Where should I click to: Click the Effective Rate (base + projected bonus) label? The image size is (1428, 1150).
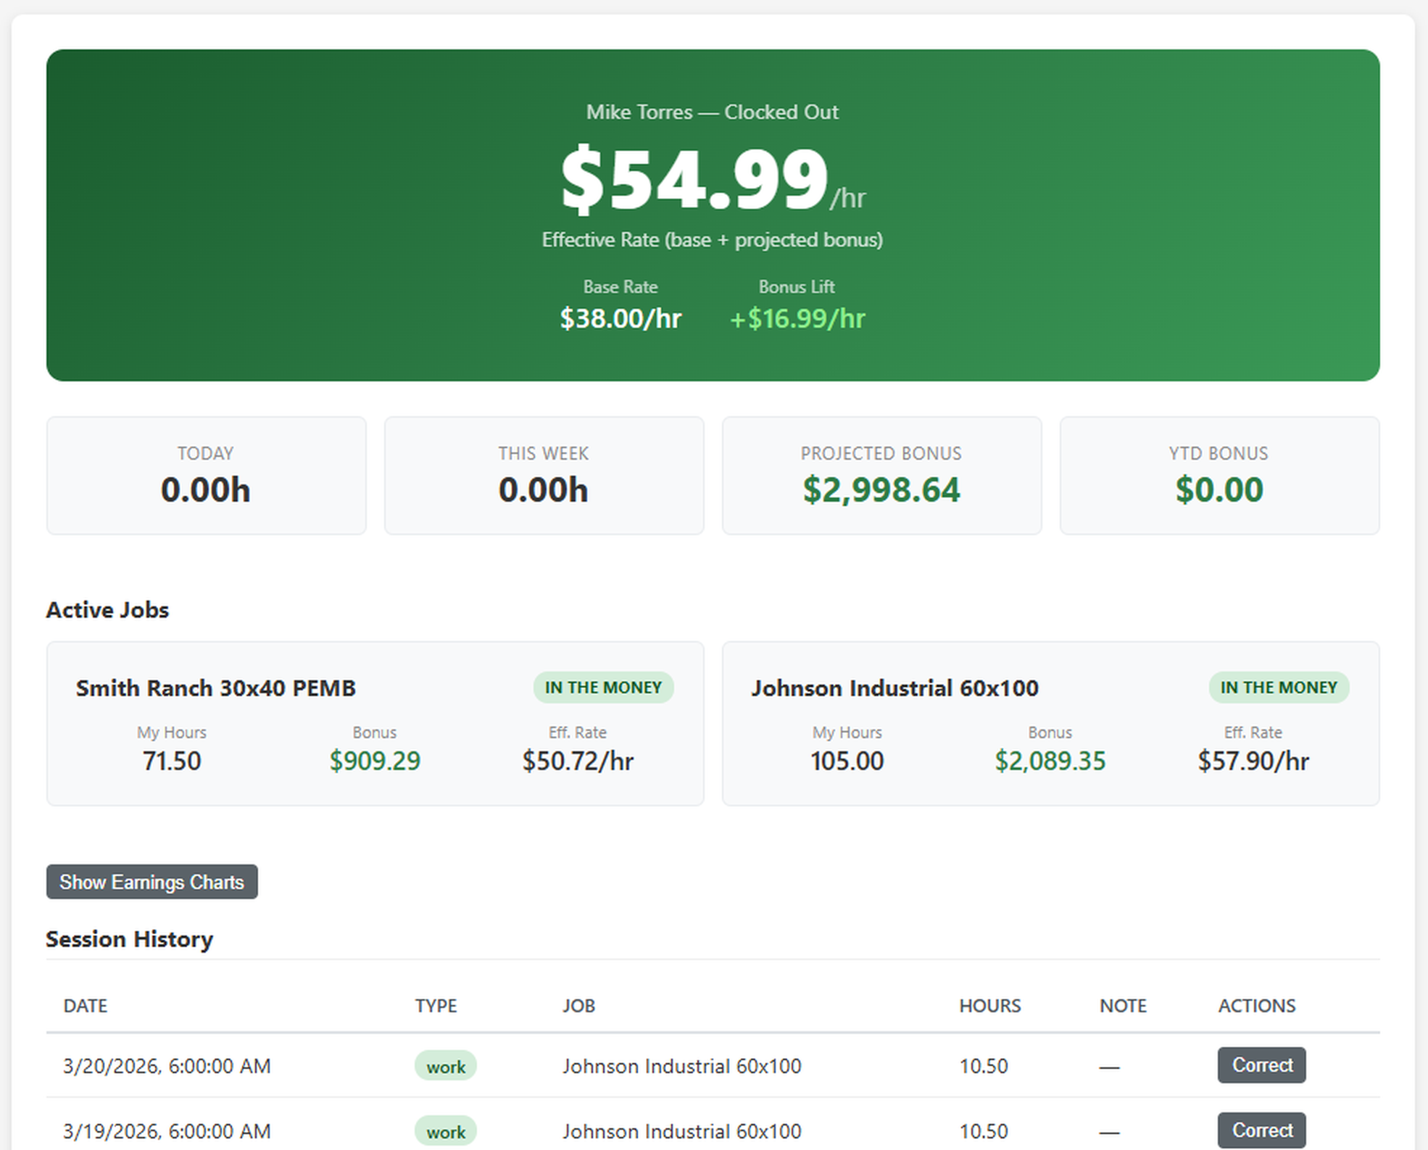coord(713,240)
